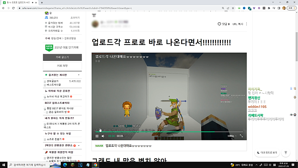298x168 pixels.
Task: Click the tab audio mute icon
Action: coord(33,3)
